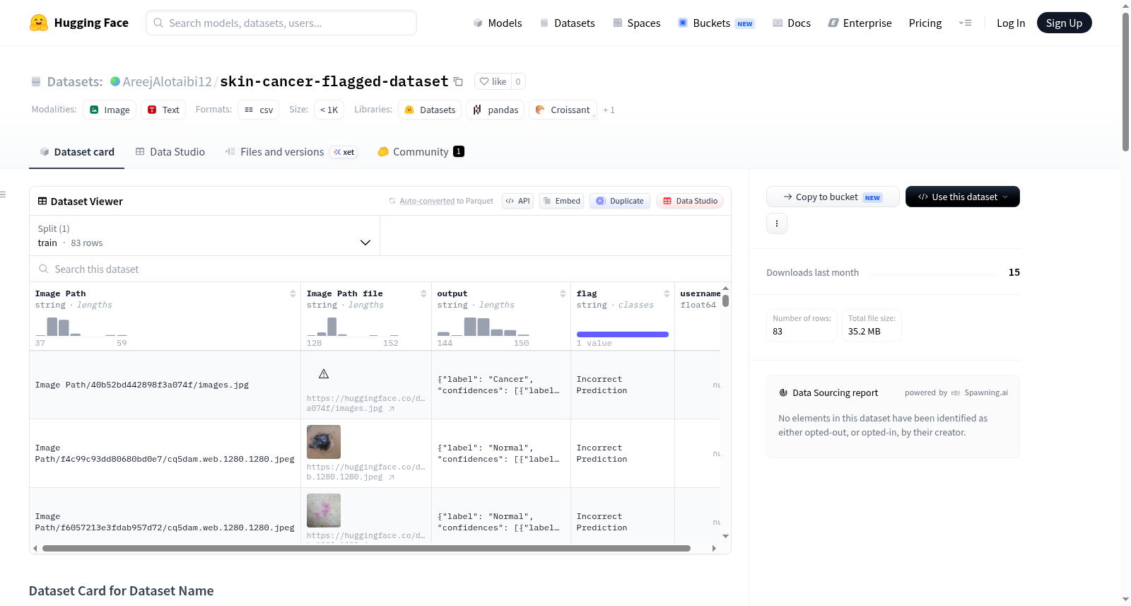This screenshot has width=1131, height=606.
Task: Click the table horizontal scrollbar
Action: [x=366, y=548]
